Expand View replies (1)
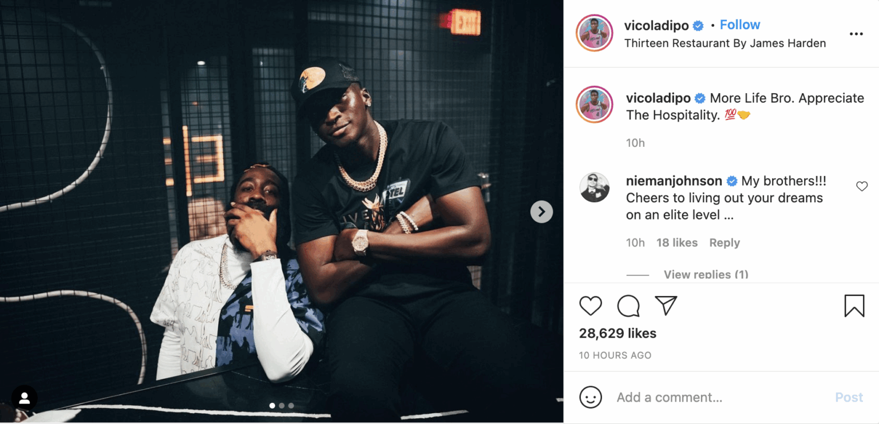Image resolution: width=879 pixels, height=424 pixels. tap(706, 275)
